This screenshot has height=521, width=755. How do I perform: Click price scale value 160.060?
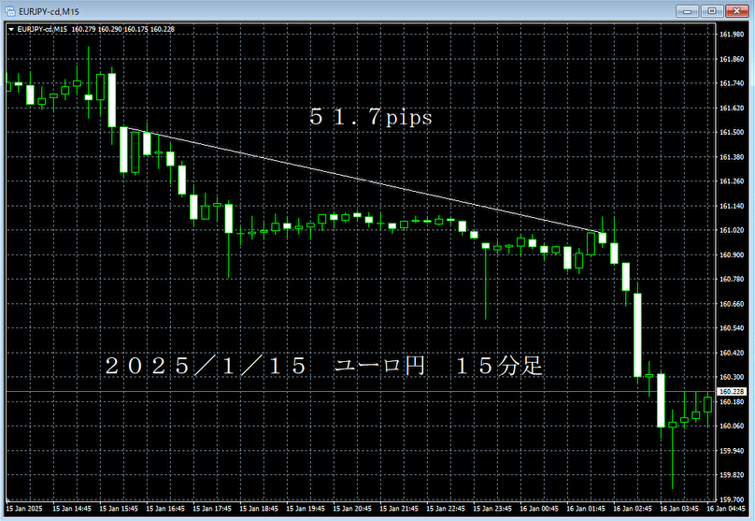click(732, 426)
